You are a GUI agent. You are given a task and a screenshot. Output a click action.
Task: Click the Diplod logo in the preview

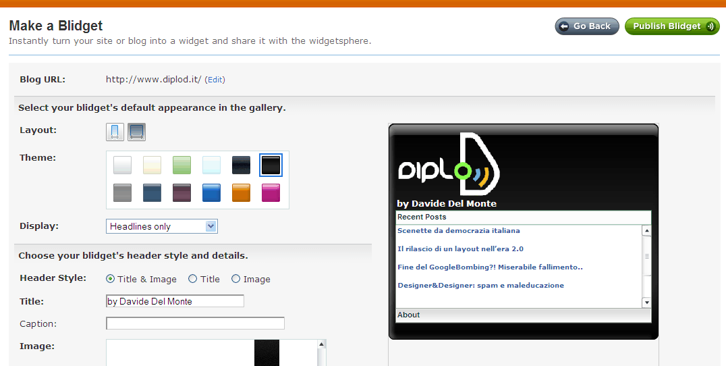coord(449,164)
